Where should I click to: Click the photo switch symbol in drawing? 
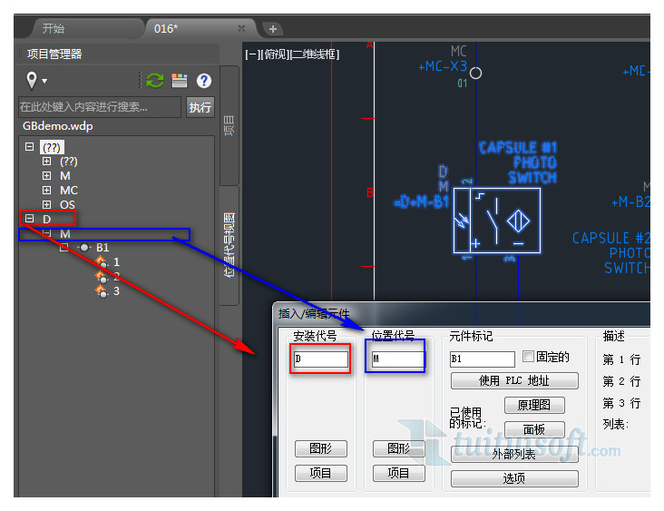pyautogui.click(x=496, y=221)
